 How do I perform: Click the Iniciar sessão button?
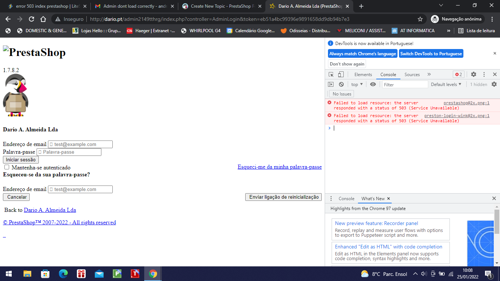click(21, 160)
